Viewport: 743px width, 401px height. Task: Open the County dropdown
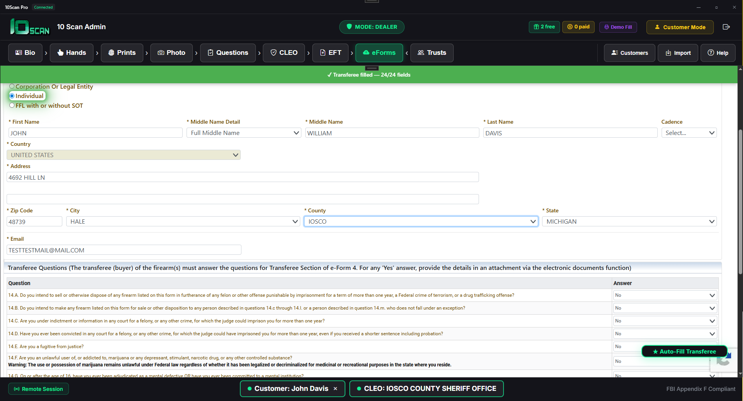[421, 221]
